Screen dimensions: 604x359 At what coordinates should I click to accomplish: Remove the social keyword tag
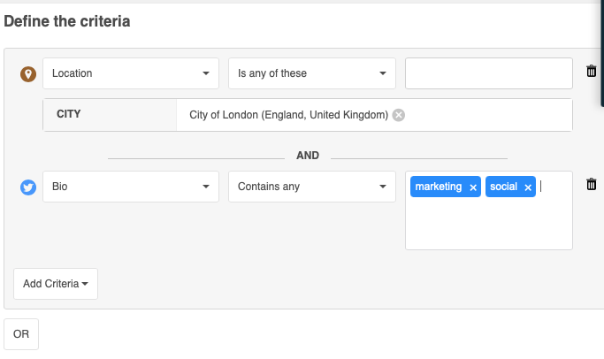pos(528,187)
